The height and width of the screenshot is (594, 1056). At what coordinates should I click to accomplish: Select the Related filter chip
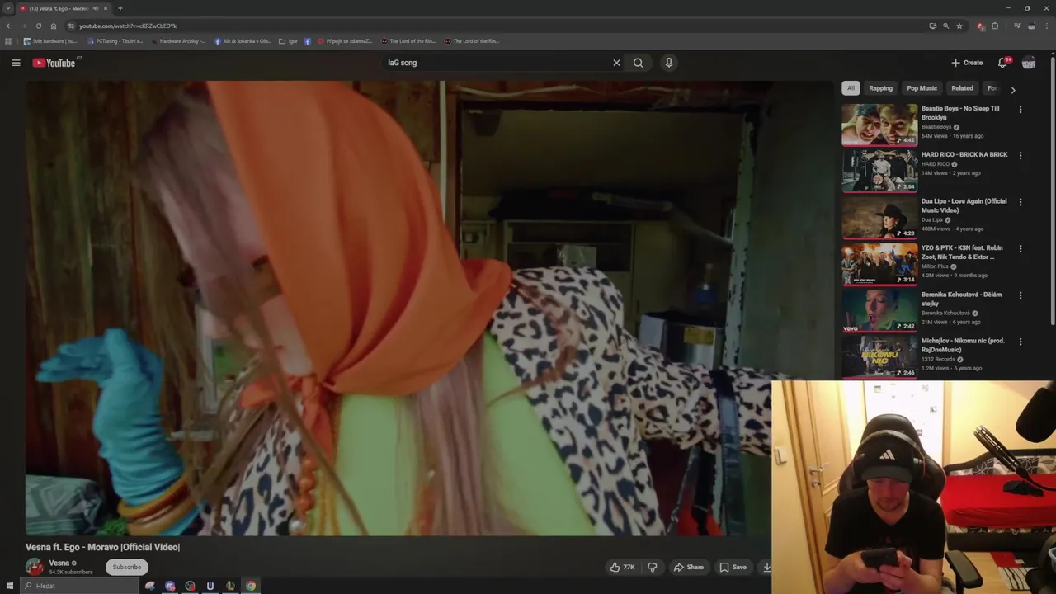pyautogui.click(x=962, y=88)
